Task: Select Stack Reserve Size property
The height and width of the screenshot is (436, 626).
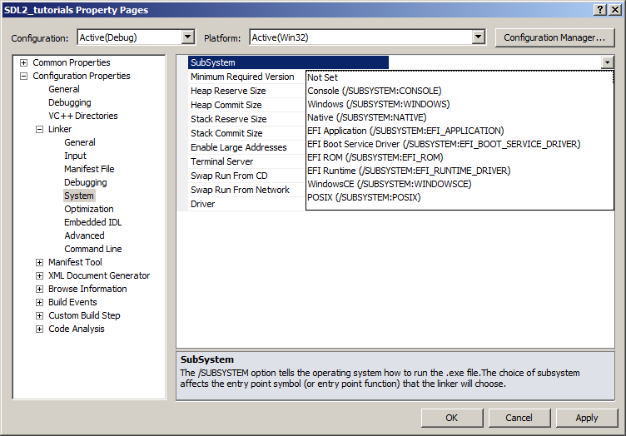Action: point(246,119)
